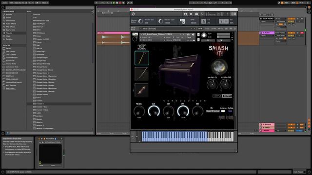Click the Ableton stop button
Screen dimensions: 312x175
[x=117, y=3]
